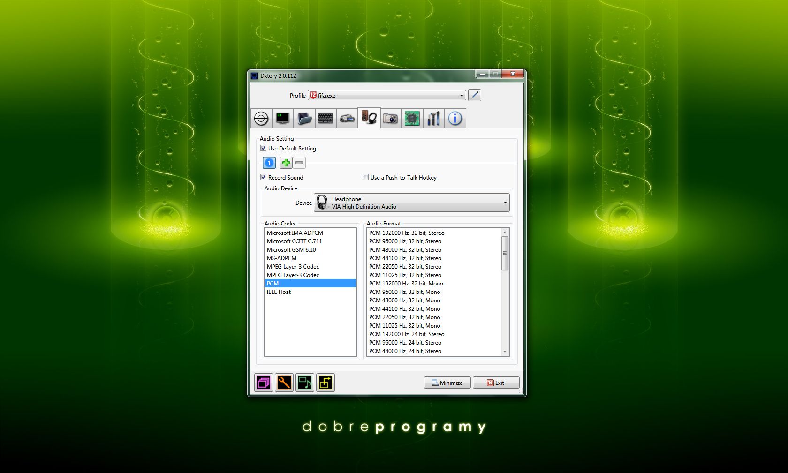Image resolution: width=788 pixels, height=473 pixels.
Task: Choose PCM 96000 Hz, 32 bit, Stereo
Action: click(434, 241)
